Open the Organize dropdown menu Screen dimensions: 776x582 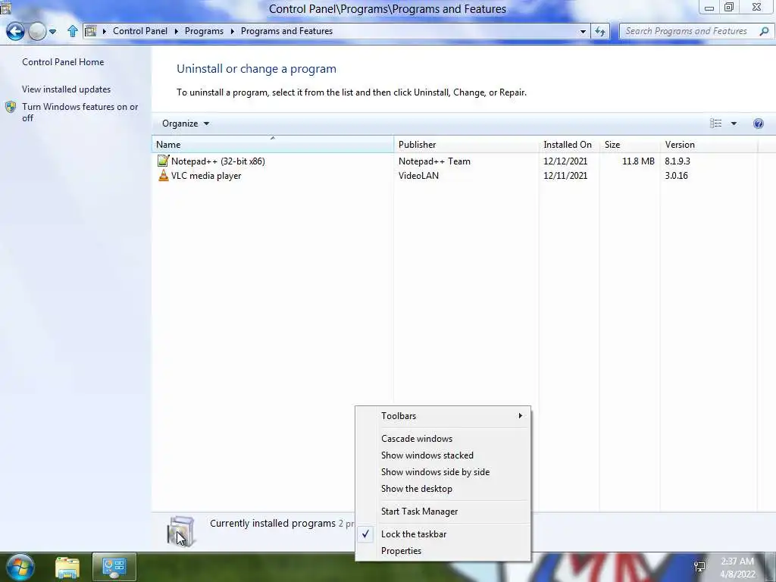[186, 124]
